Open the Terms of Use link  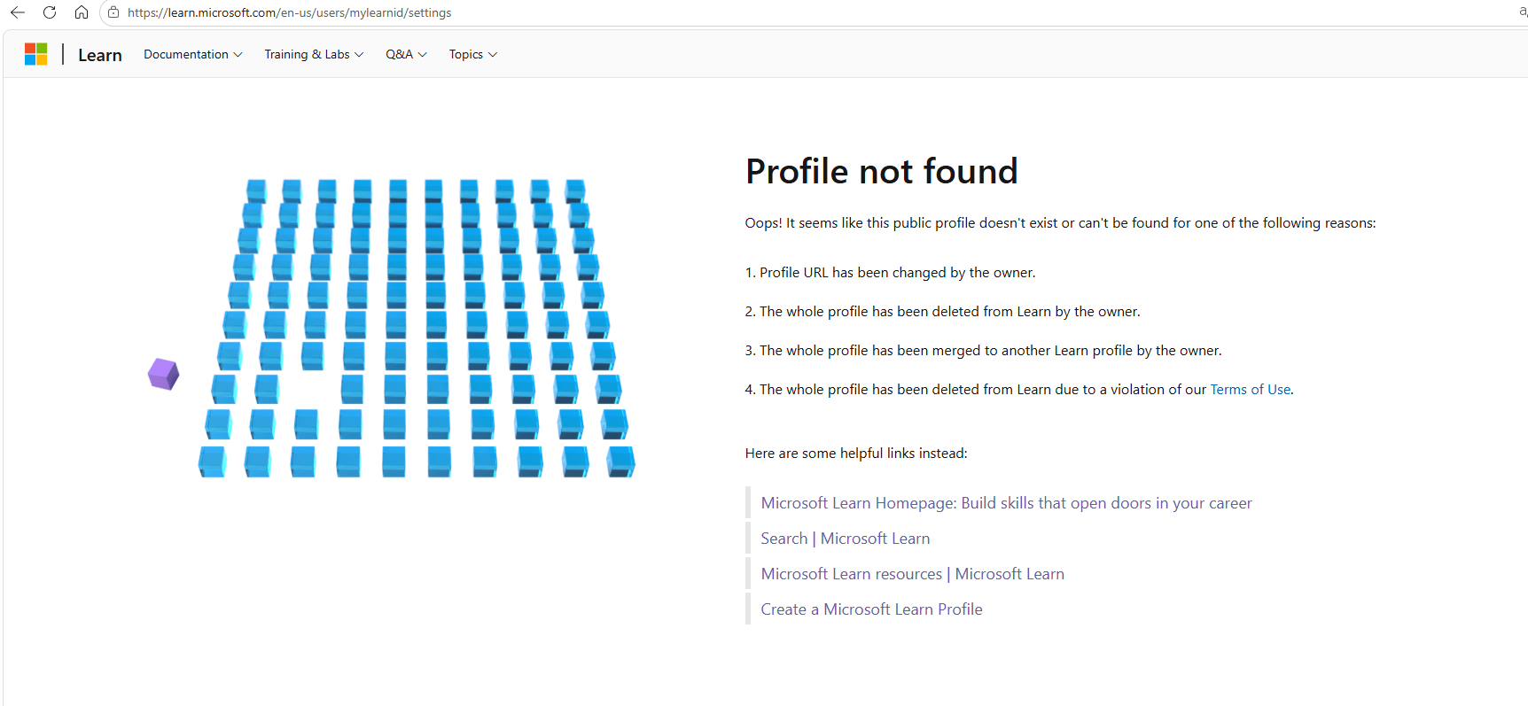pos(1250,390)
